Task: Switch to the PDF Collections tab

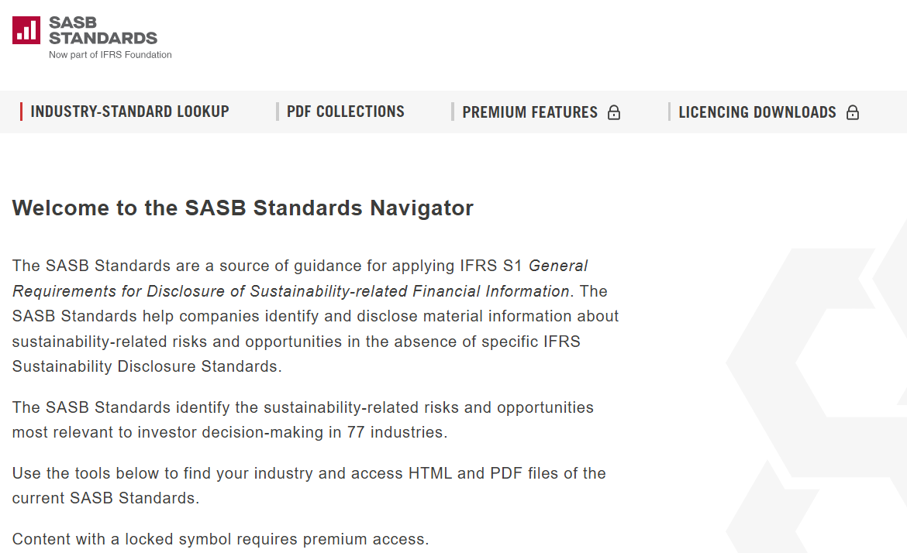Action: (345, 112)
